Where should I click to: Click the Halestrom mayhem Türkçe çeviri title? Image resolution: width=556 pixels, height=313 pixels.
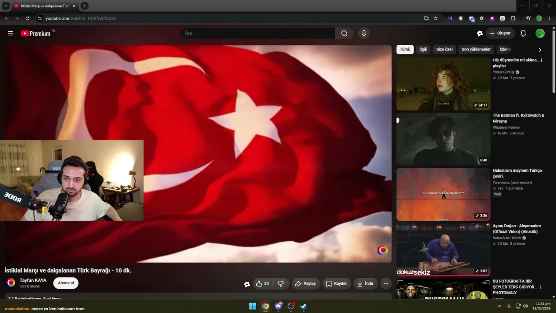[517, 173]
